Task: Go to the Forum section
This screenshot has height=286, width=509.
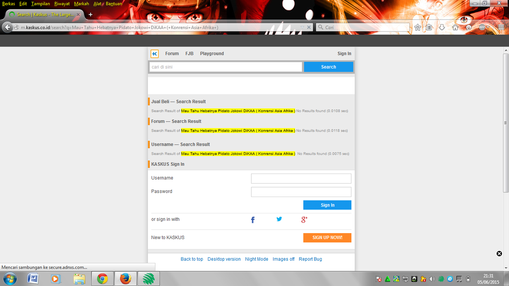Action: tap(172, 54)
